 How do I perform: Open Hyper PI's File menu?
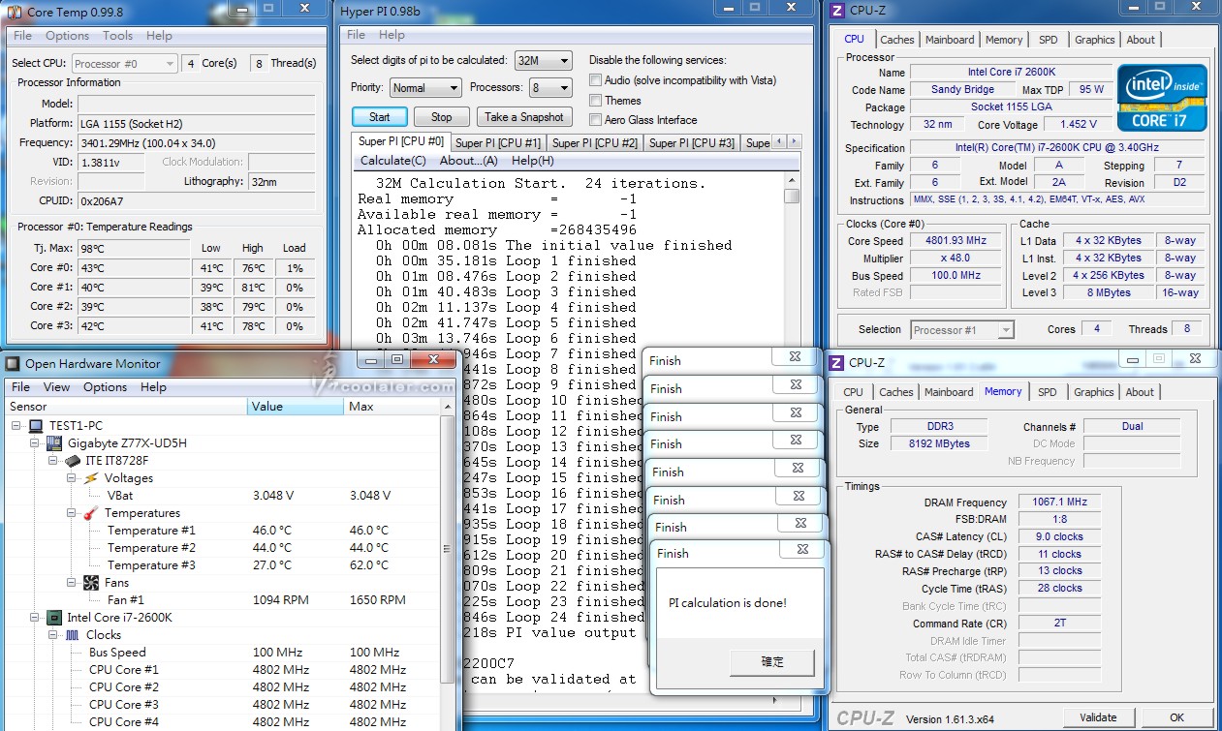357,35
